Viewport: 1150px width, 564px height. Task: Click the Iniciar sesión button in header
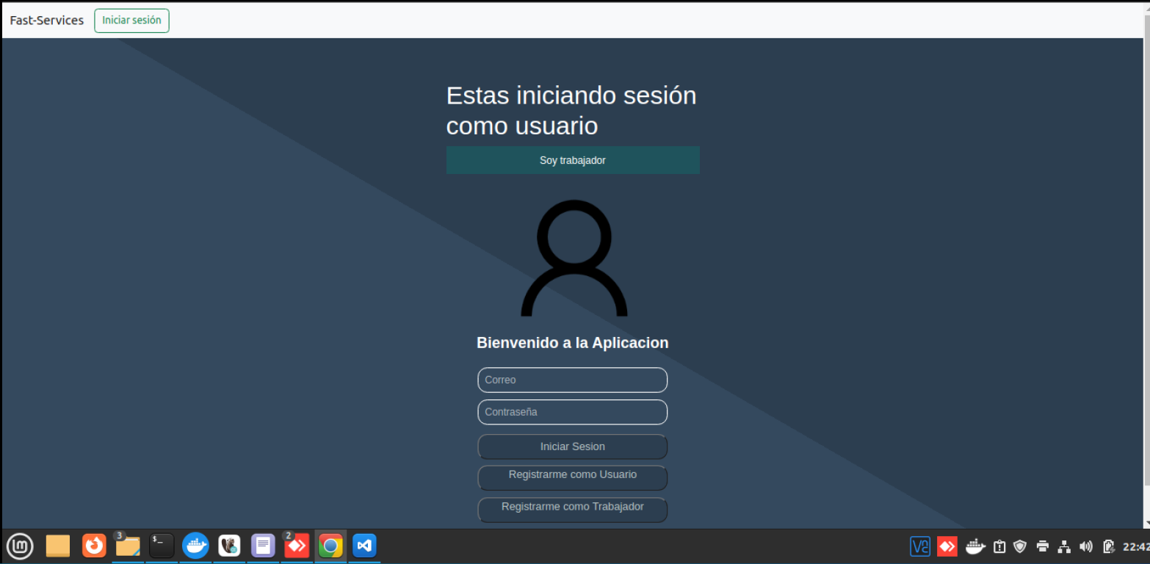(131, 21)
